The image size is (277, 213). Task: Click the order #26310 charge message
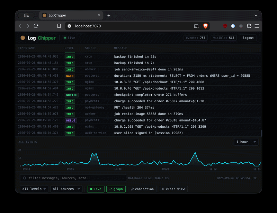160,120
